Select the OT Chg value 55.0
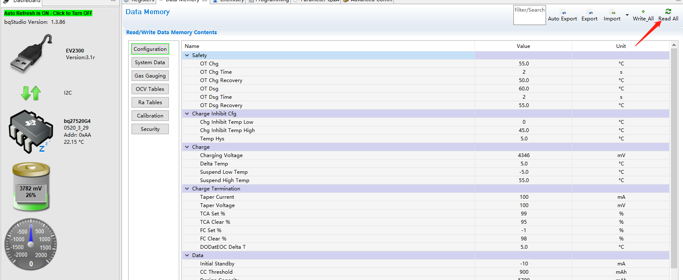The width and height of the screenshot is (683, 280). click(x=523, y=64)
